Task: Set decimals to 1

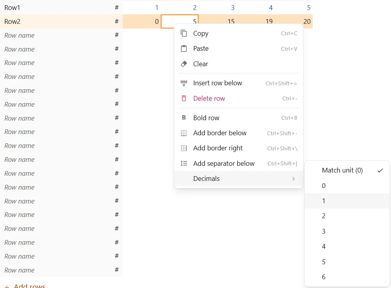Action: pyautogui.click(x=347, y=201)
